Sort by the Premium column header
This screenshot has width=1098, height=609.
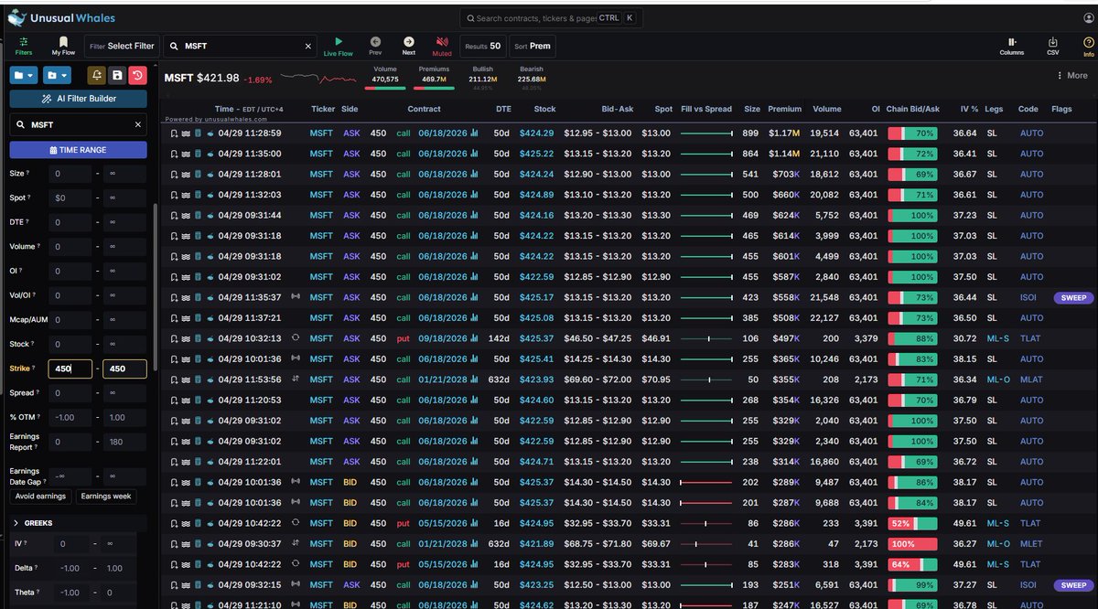(x=784, y=109)
